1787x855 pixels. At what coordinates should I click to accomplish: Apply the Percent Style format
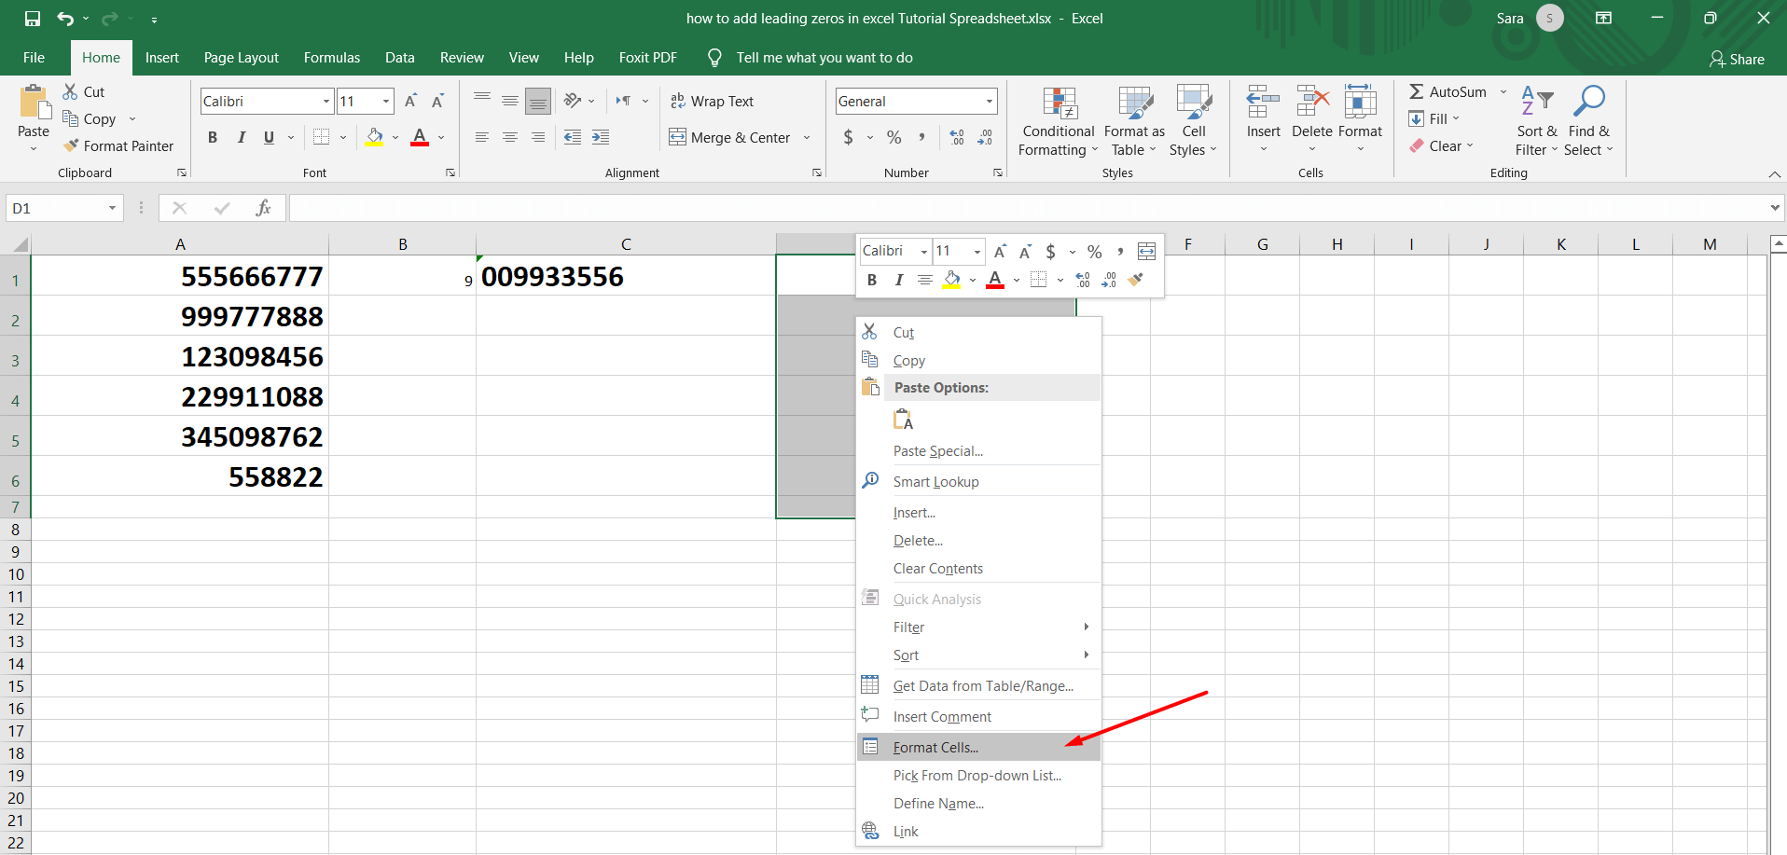[893, 137]
